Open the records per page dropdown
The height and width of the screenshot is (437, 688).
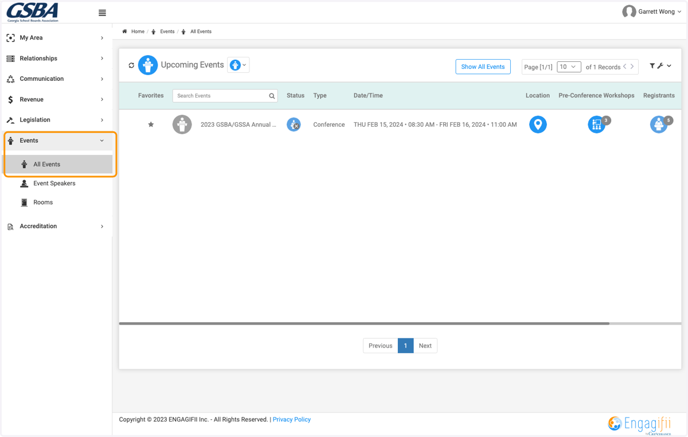(569, 67)
